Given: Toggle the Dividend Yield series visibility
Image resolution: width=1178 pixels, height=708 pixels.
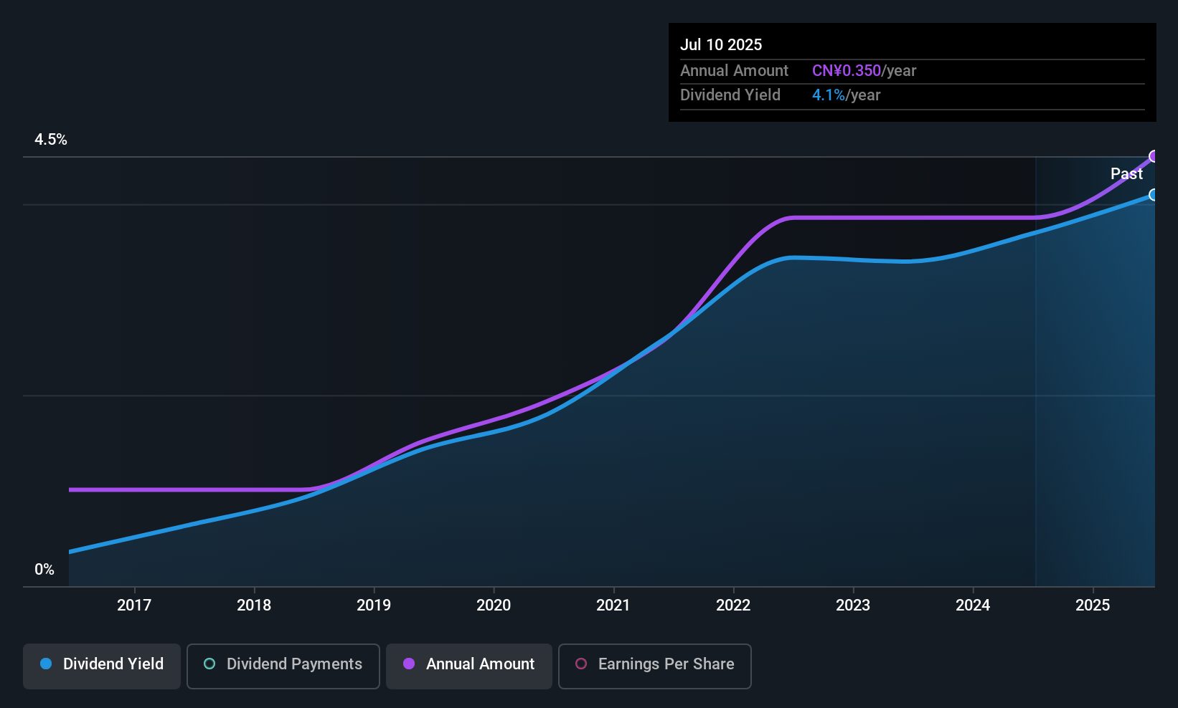Looking at the screenshot, I should tap(101, 664).
